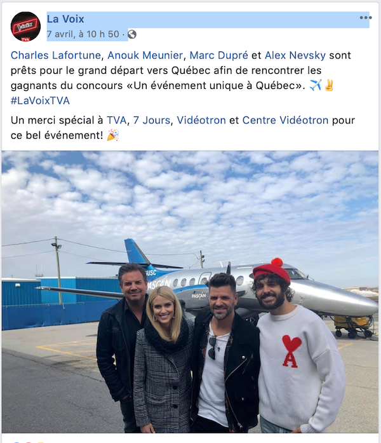Image resolution: width=381 pixels, height=443 pixels.
Task: Click the party popper emoji
Action: (x=113, y=135)
